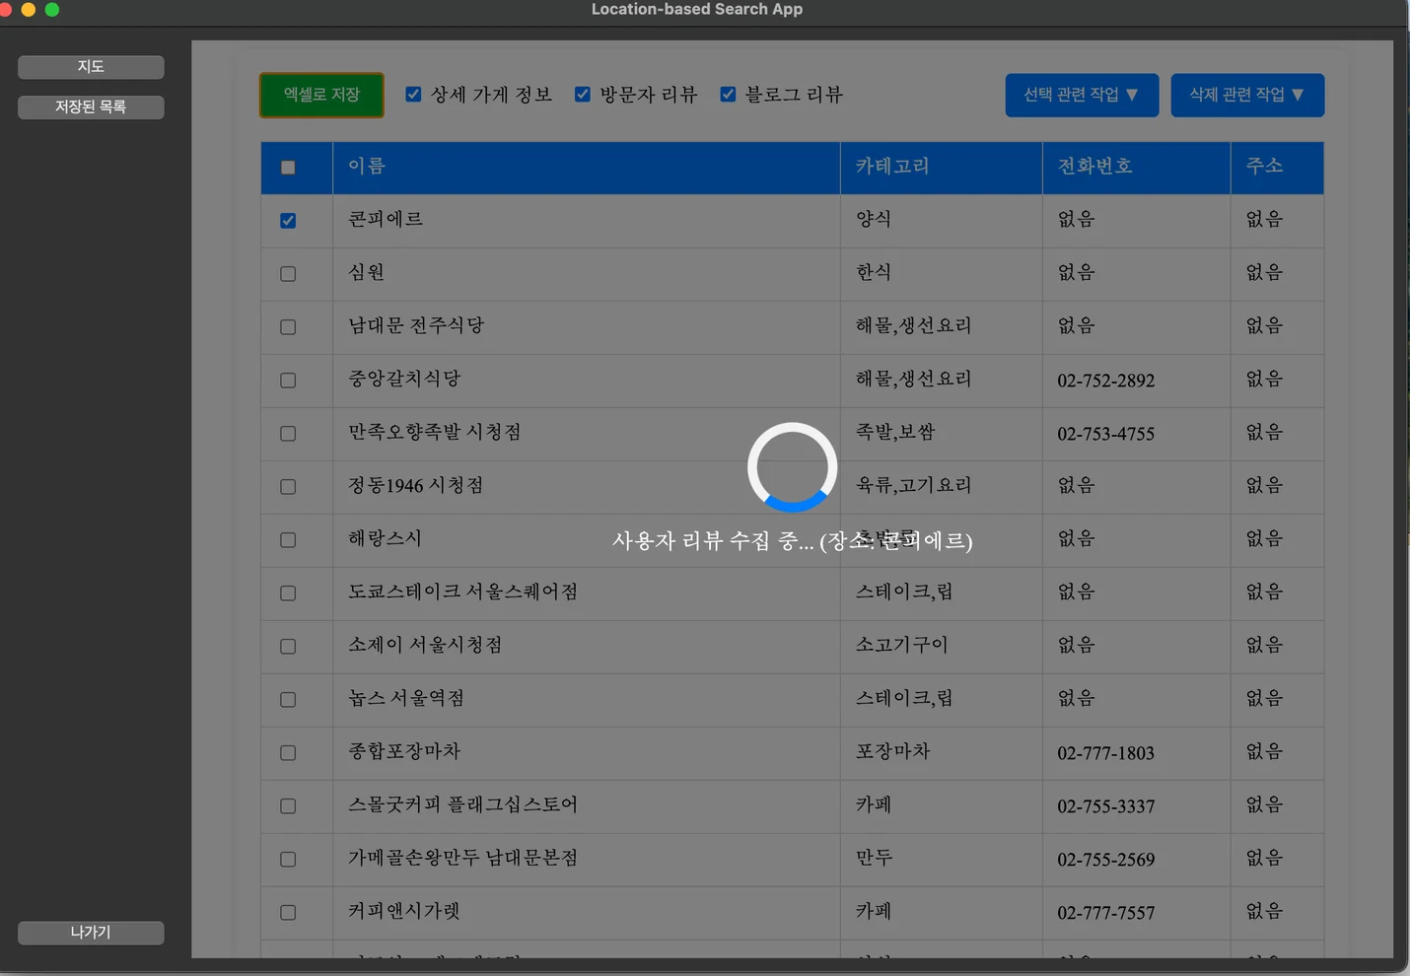Screen dimensions: 1410x976
Task: Click phone number 02-777-1803
Action: [x=1105, y=753]
